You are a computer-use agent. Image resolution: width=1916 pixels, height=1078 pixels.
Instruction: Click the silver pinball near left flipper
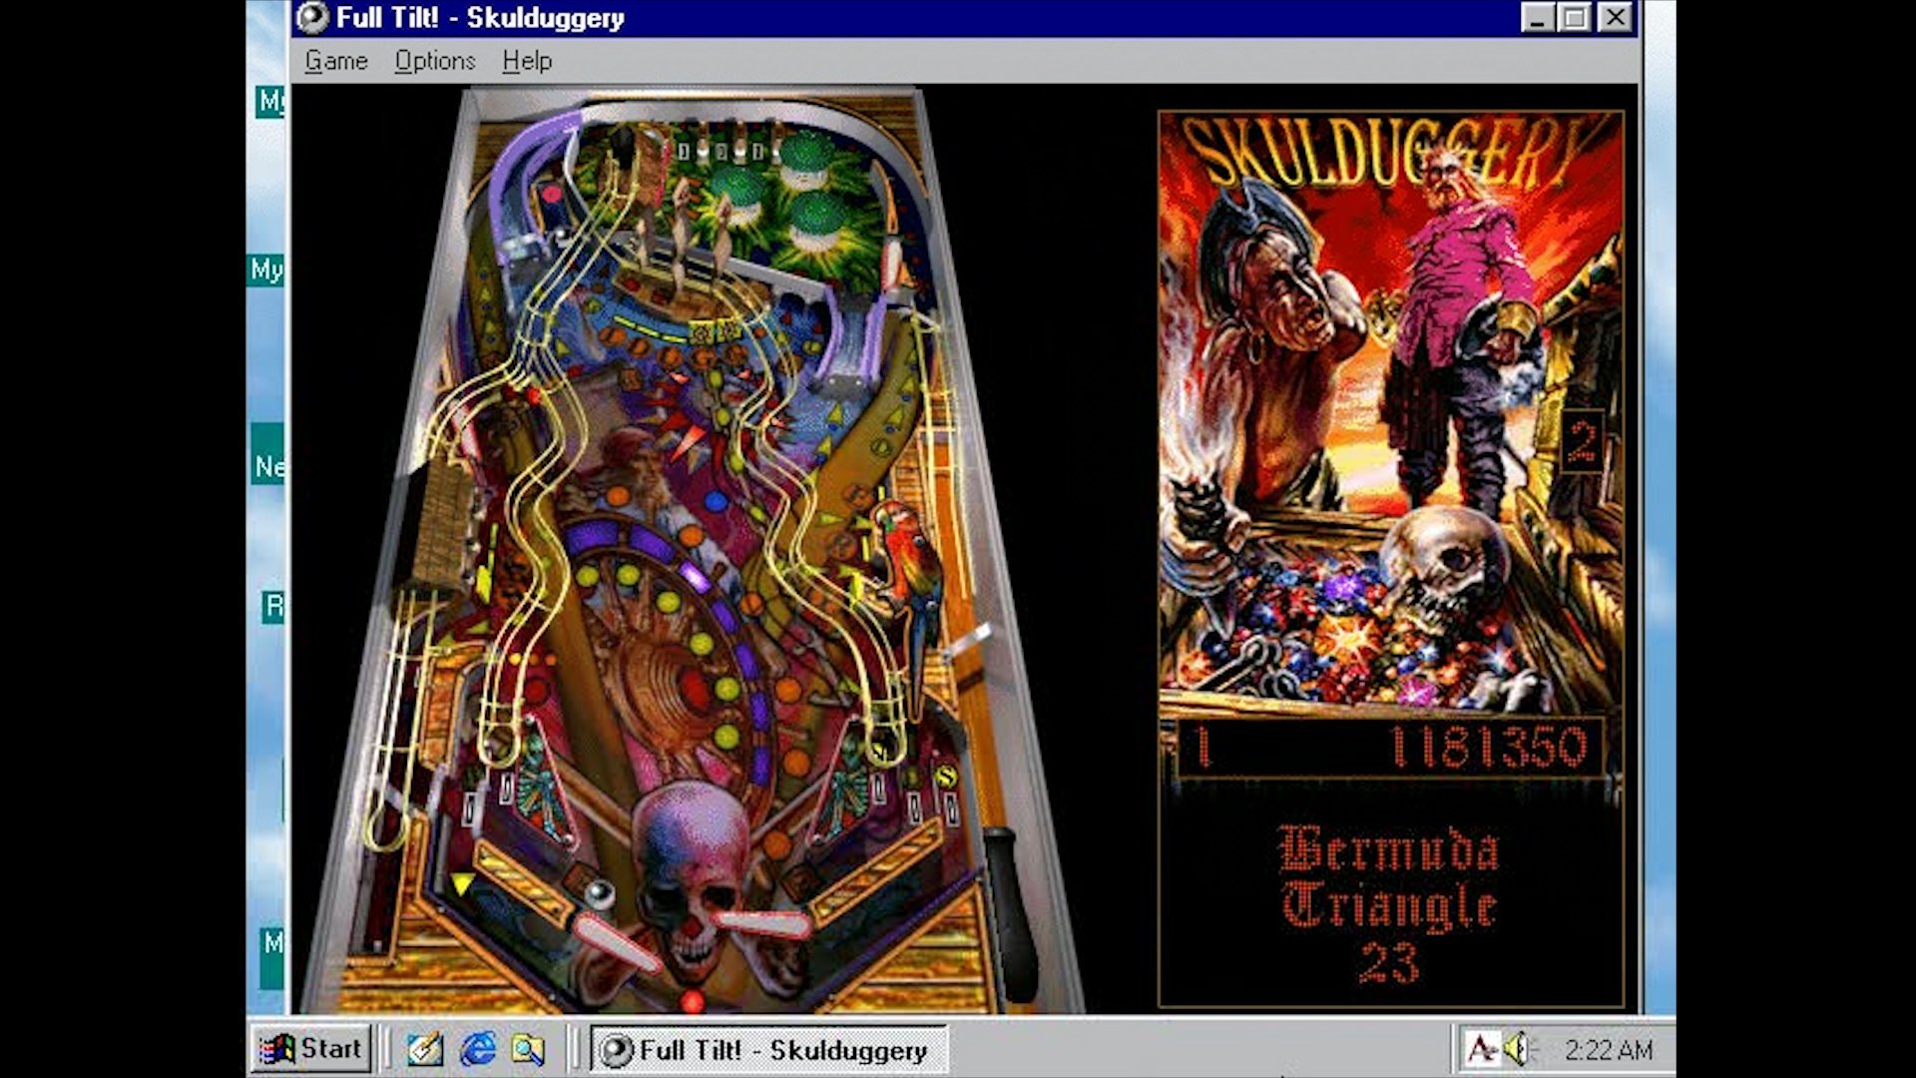click(x=599, y=894)
